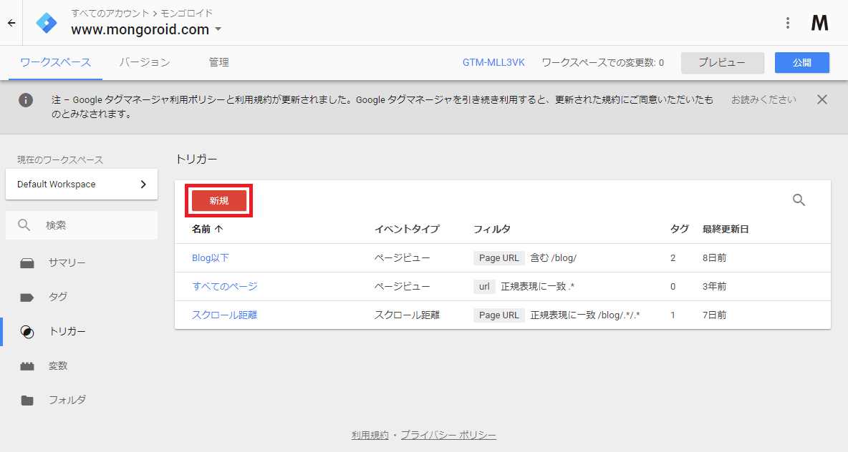Screen dimensions: 848x452
Task: Click the url chip in the すべてのページ row
Action: 484,287
